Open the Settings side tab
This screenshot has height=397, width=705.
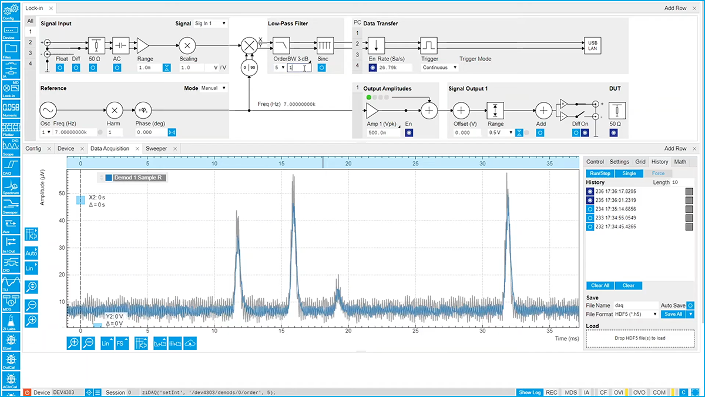point(619,162)
